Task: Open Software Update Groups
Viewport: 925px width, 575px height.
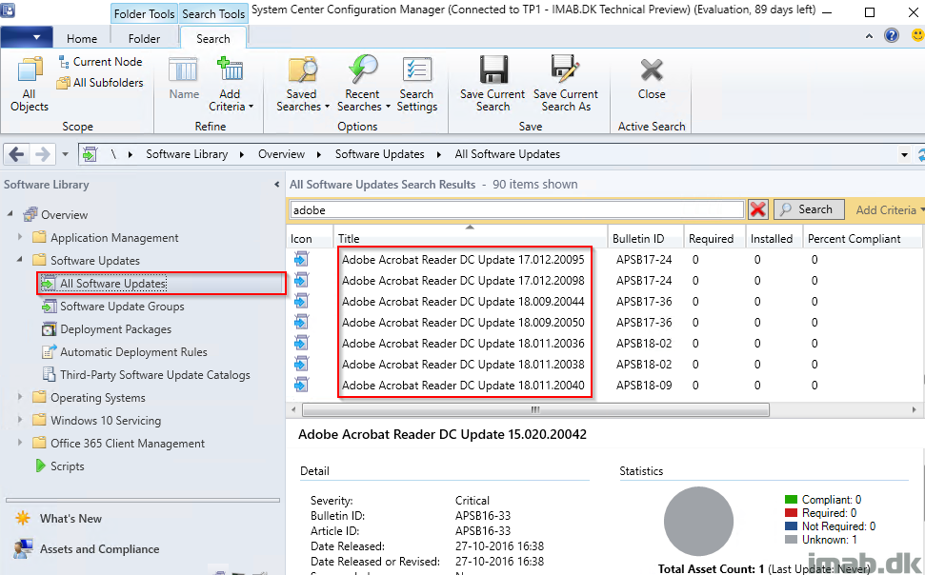Action: tap(122, 307)
